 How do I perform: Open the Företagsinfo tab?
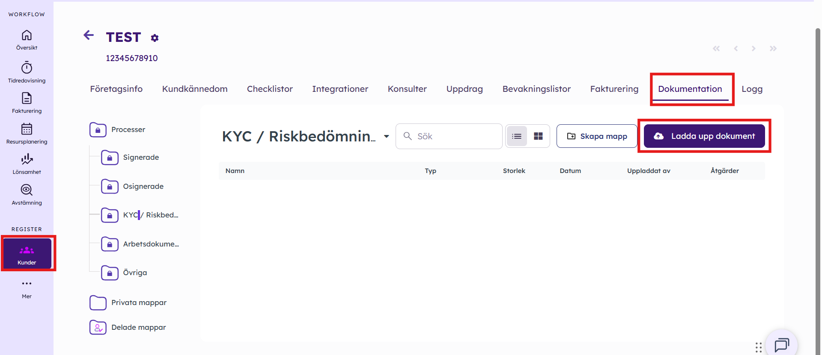click(116, 89)
